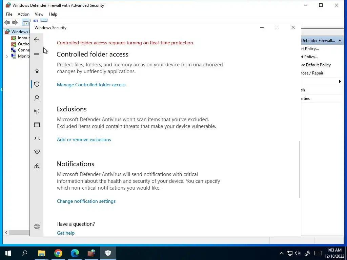Click the Windows Security vertical scrollbar thumb
347x260 pixels.
[x=300, y=169]
